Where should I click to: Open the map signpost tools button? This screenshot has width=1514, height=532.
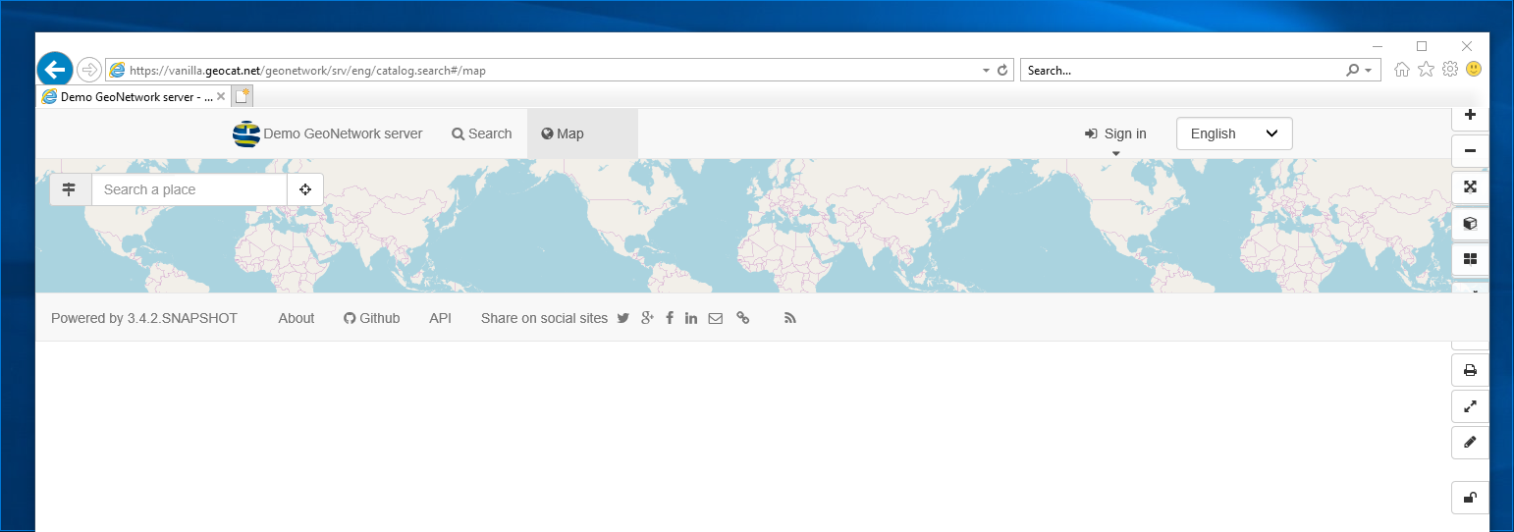(70, 189)
